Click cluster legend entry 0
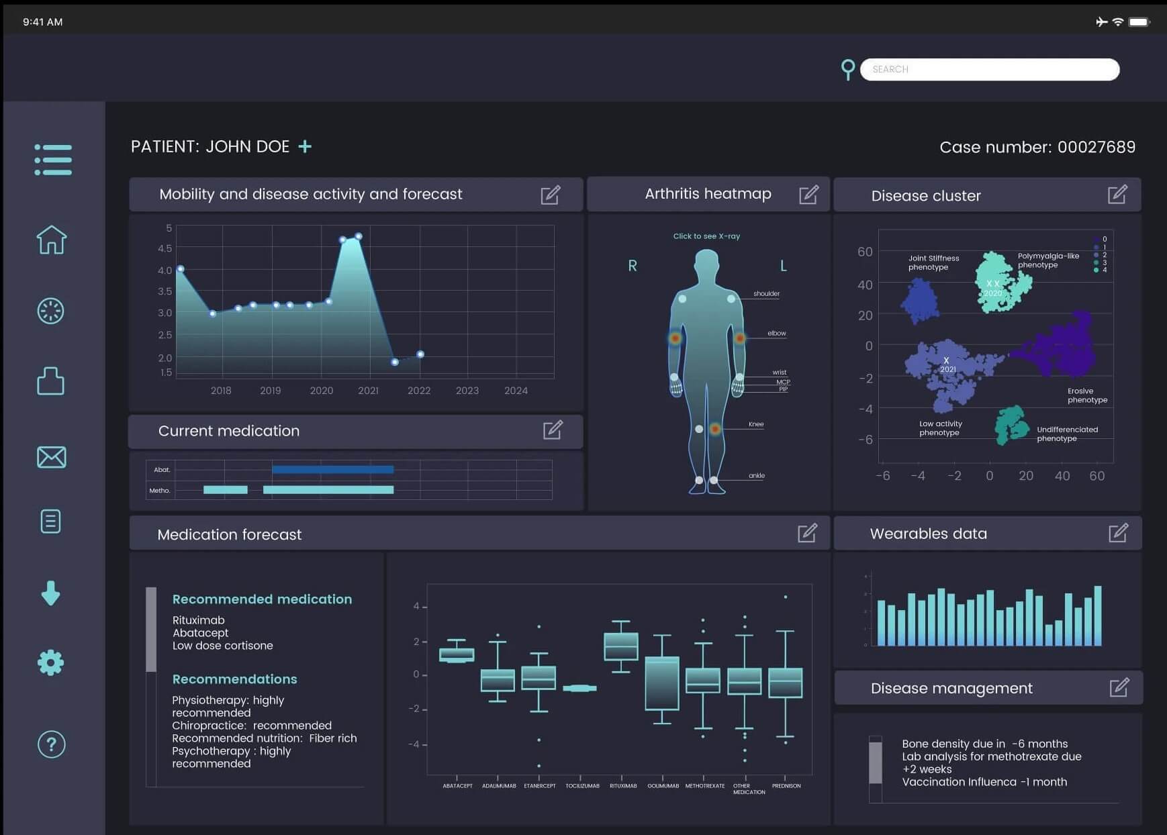Viewport: 1167px width, 835px height. (x=1101, y=239)
